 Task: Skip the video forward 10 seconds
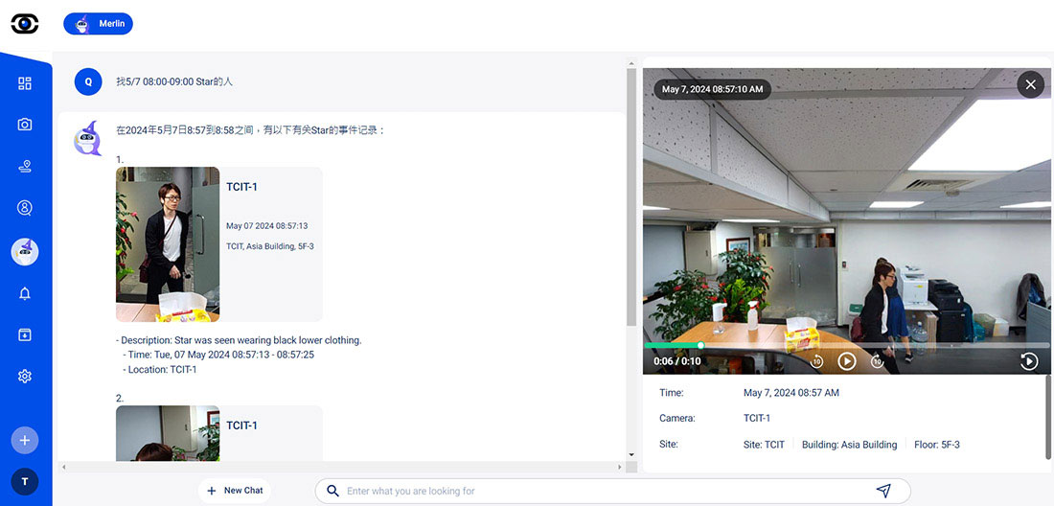click(x=877, y=361)
